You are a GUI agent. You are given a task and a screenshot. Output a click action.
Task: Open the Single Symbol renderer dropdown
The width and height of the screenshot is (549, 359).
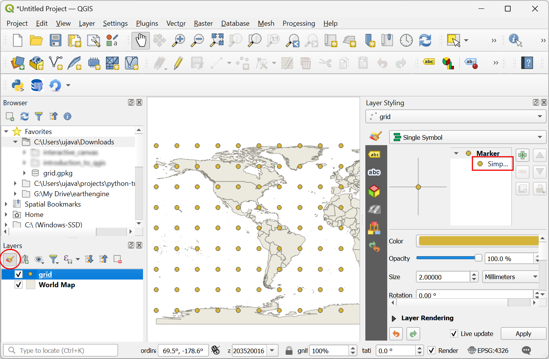[x=467, y=137]
